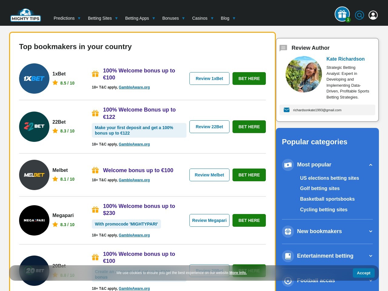Open US elections betting sites link
388x291 pixels.
(x=329, y=178)
